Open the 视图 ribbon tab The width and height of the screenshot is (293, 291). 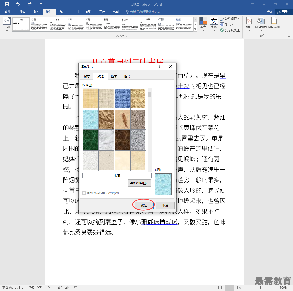[x=116, y=12]
